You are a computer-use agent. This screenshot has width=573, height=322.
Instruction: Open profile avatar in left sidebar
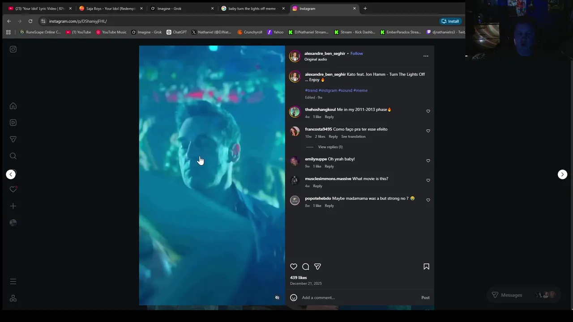[x=13, y=223]
